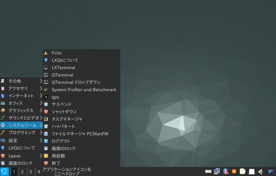
Task: Choose 再起動 to reboot
Action: (x=82, y=156)
